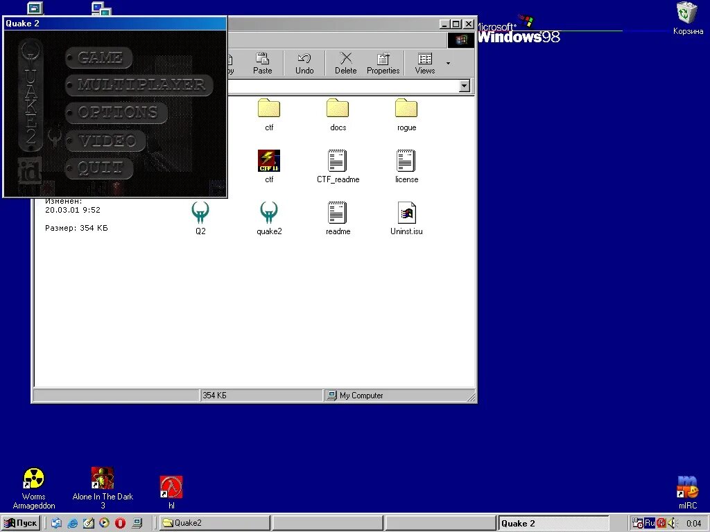The height and width of the screenshot is (532, 710).
Task: Click QUIT in the Quake 2 menu
Action: (x=100, y=168)
